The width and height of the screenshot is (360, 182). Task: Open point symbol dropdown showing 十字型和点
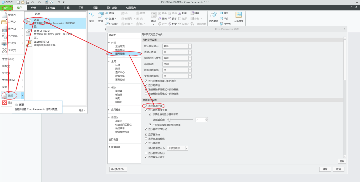177,148
